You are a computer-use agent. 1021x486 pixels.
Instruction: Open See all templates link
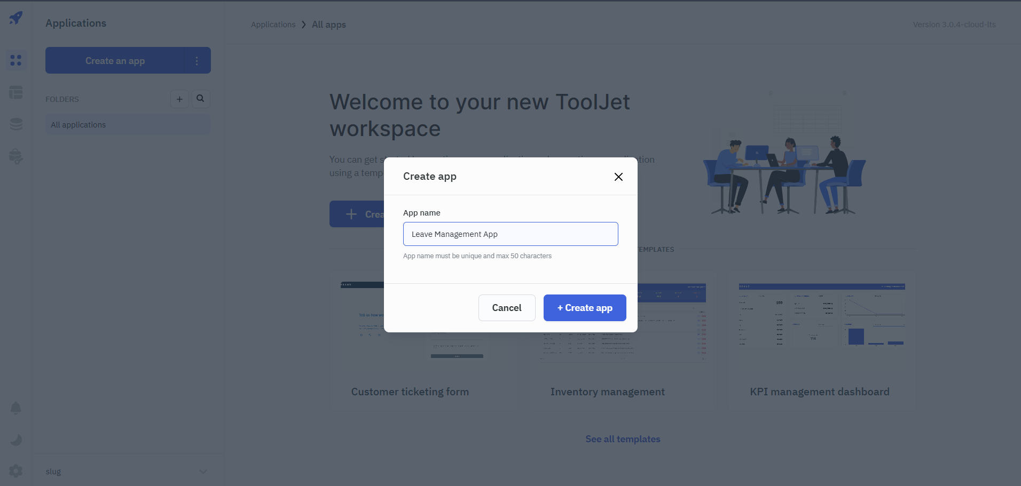623,439
